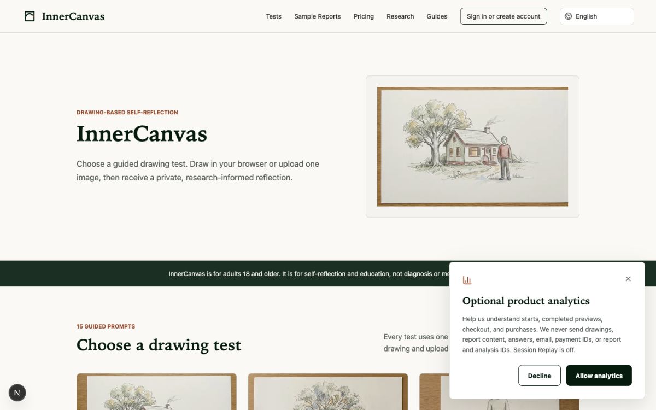Open the tree drawing test card
The width and height of the screenshot is (656, 410).
(328, 392)
